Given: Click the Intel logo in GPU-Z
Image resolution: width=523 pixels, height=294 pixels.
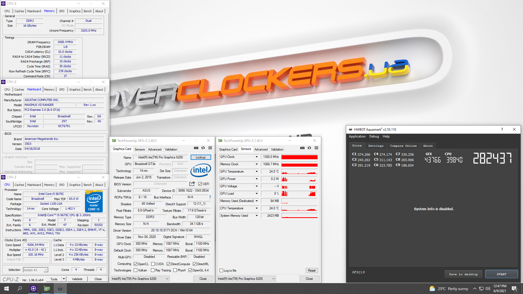Looking at the screenshot, I should pyautogui.click(x=201, y=170).
